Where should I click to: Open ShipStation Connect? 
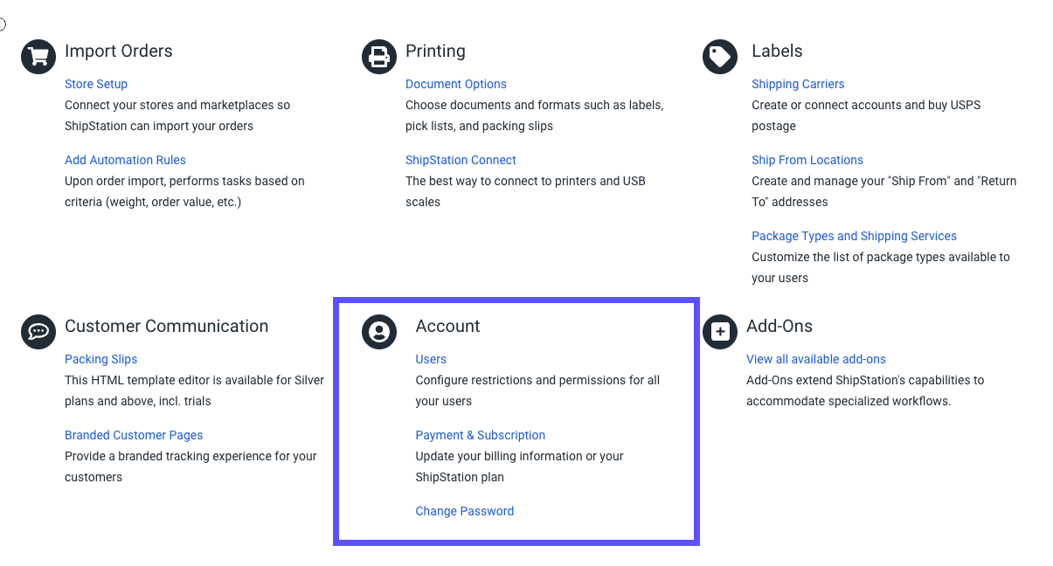(x=461, y=160)
